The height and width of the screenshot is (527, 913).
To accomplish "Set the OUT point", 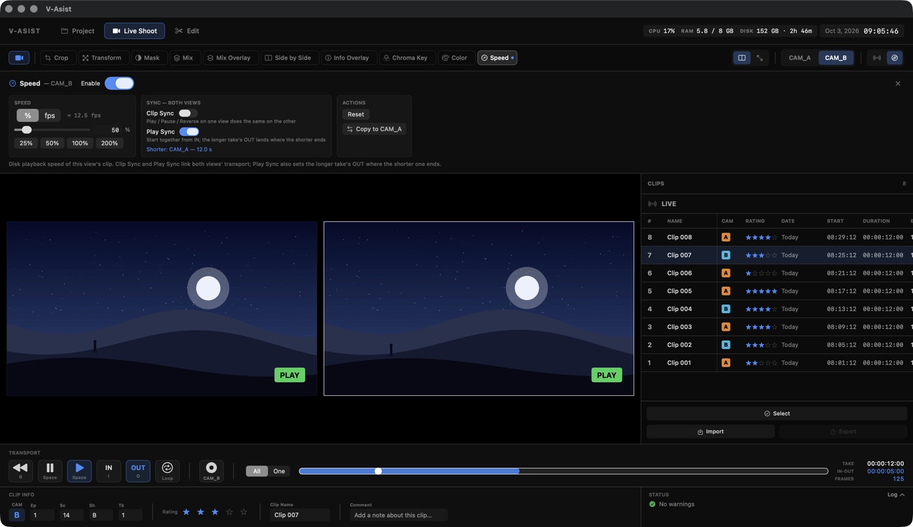I will click(x=138, y=471).
